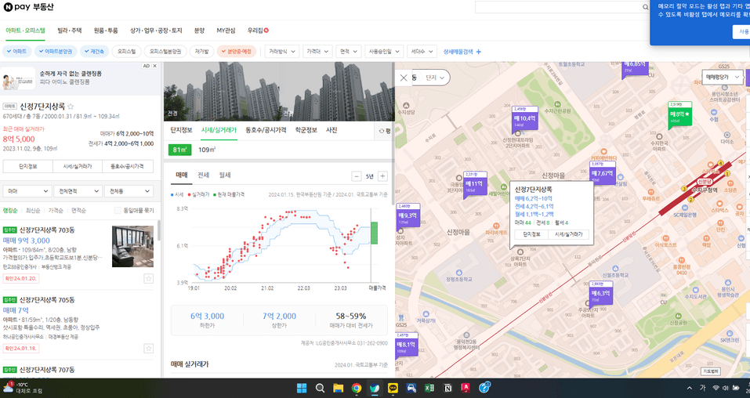The height and width of the screenshot is (398, 750).
Task: Click 시세/실거래가 button in map popup
Action: 568,234
